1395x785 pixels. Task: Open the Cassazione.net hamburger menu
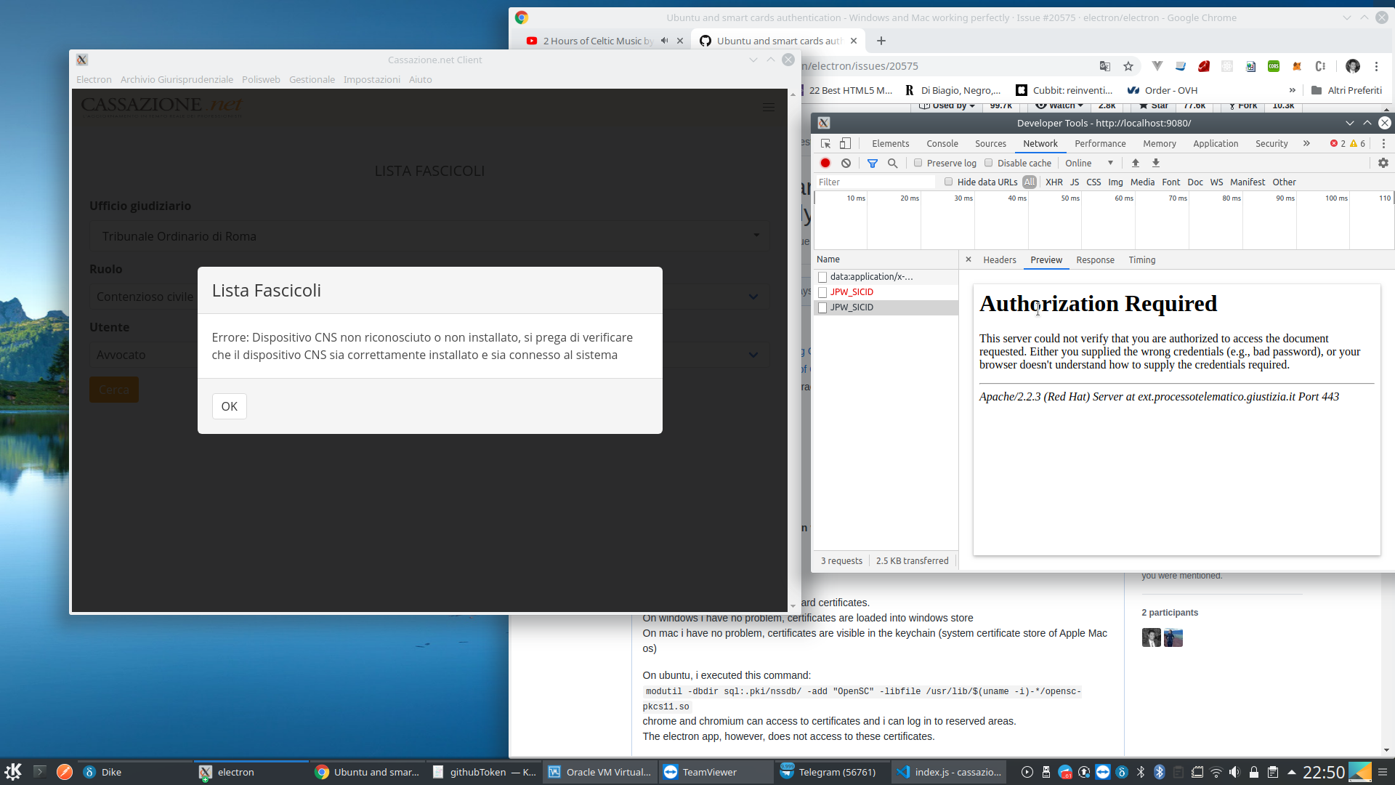coord(769,107)
